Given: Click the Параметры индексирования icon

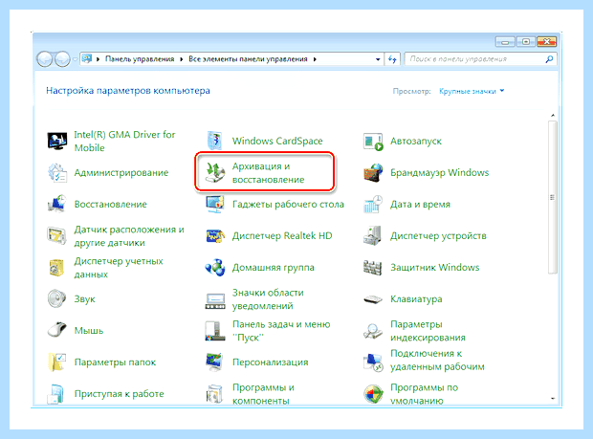Looking at the screenshot, I should click(x=373, y=331).
